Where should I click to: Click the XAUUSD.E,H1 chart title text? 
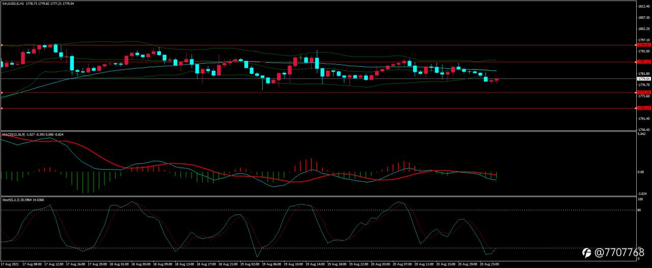pos(13,3)
